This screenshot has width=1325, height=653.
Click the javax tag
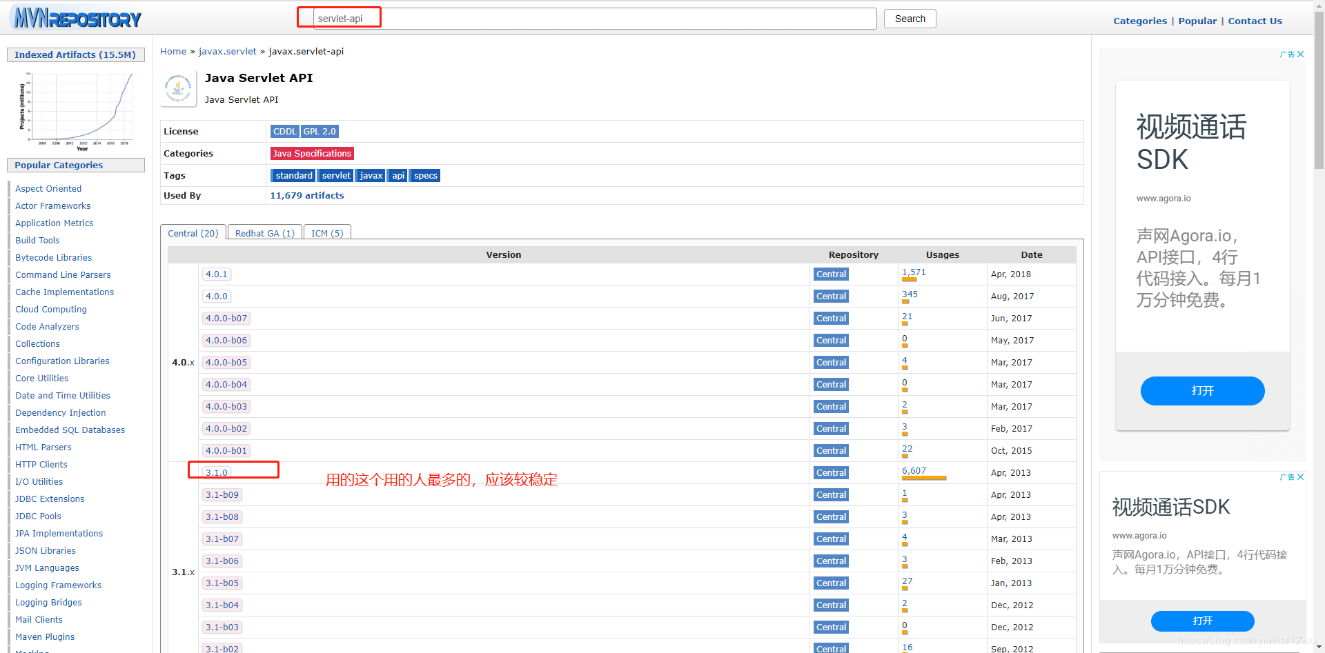[371, 176]
